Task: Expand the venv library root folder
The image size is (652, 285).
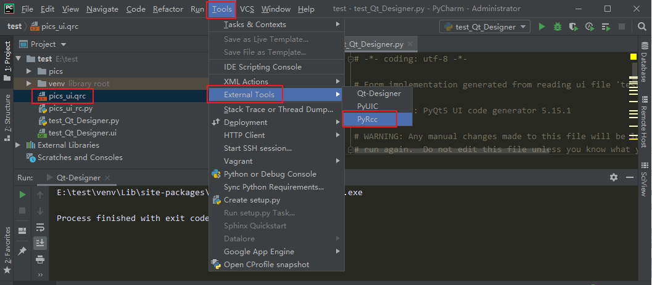Action: (x=29, y=83)
